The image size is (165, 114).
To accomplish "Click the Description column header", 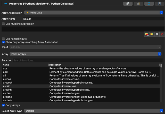I will [x=104, y=65].
